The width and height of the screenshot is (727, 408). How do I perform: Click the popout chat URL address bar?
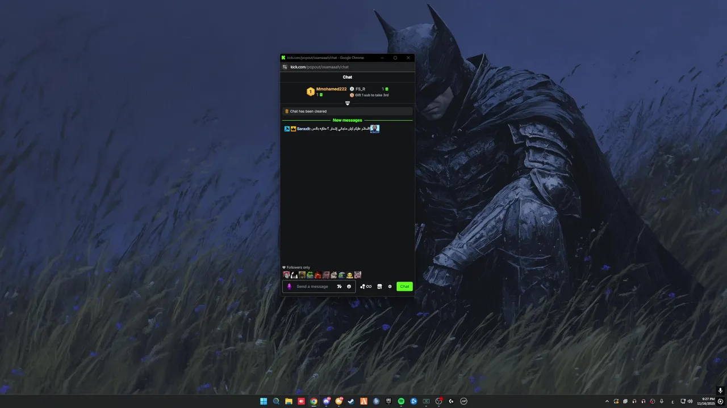[319, 67]
